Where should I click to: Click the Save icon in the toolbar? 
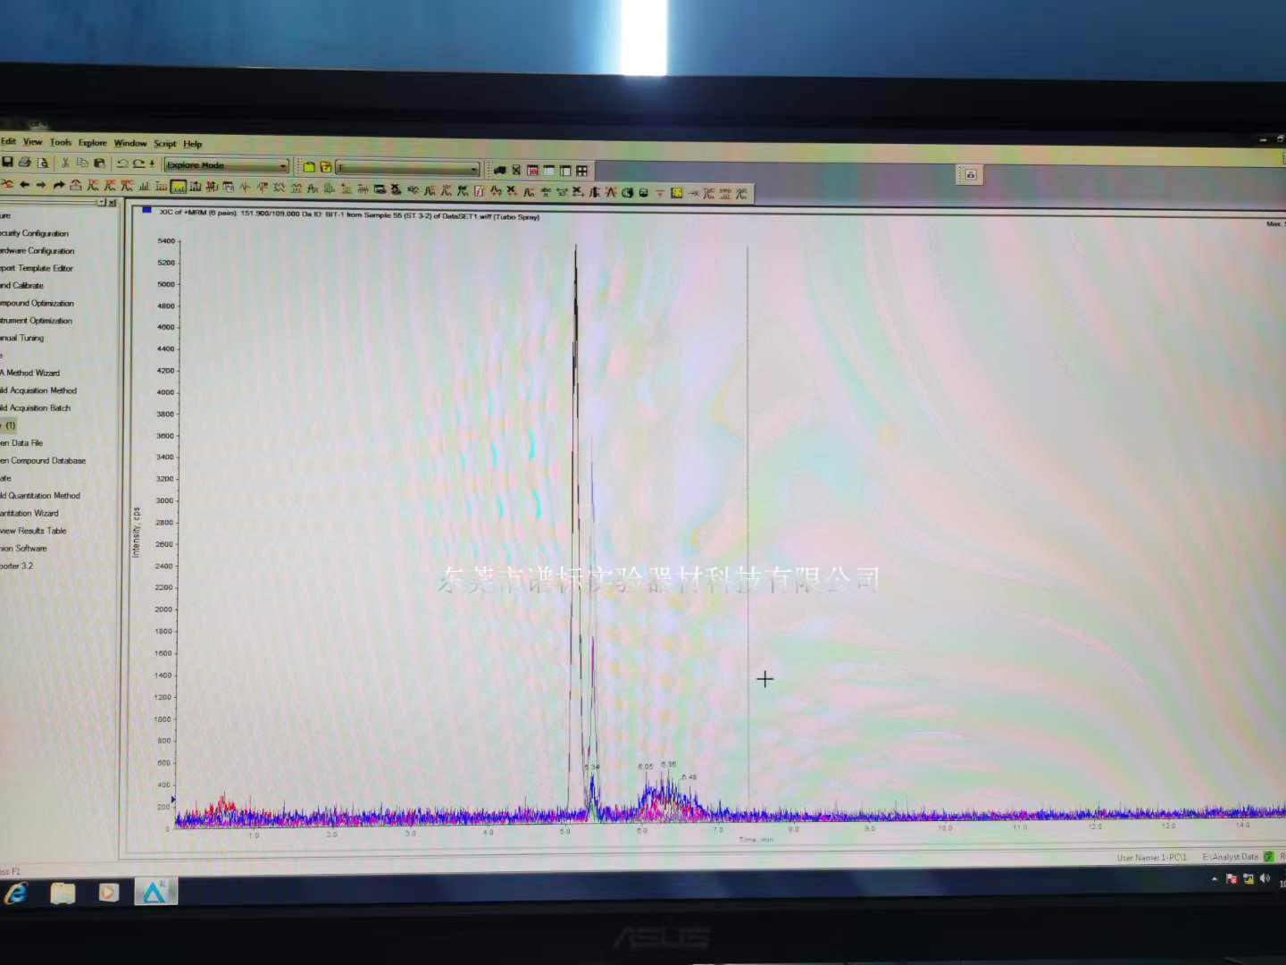(x=7, y=162)
